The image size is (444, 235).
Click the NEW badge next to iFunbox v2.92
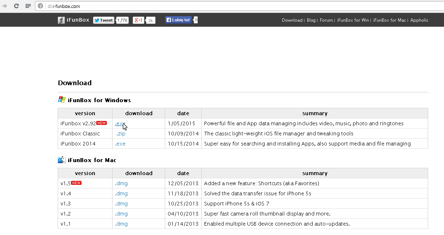click(101, 123)
